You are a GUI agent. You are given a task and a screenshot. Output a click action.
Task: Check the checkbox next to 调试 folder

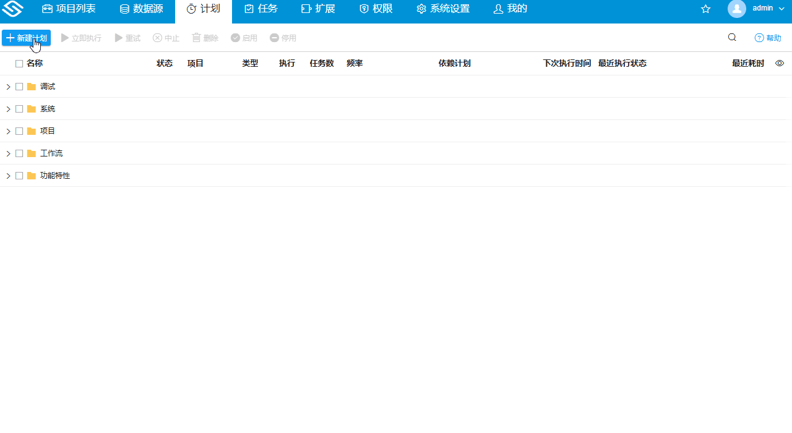click(x=19, y=86)
